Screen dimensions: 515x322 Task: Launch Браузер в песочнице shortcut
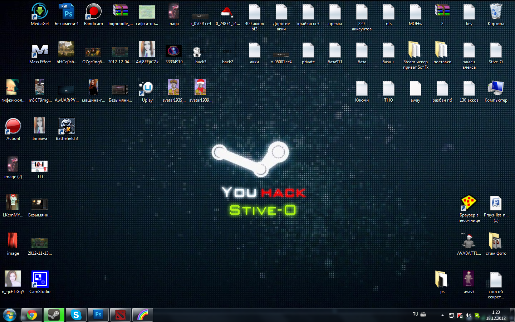click(469, 209)
